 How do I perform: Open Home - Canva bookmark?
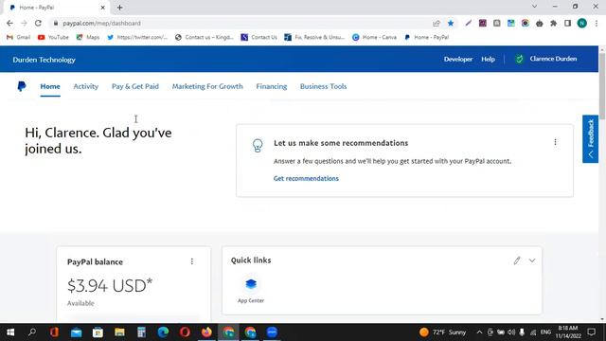374,37
